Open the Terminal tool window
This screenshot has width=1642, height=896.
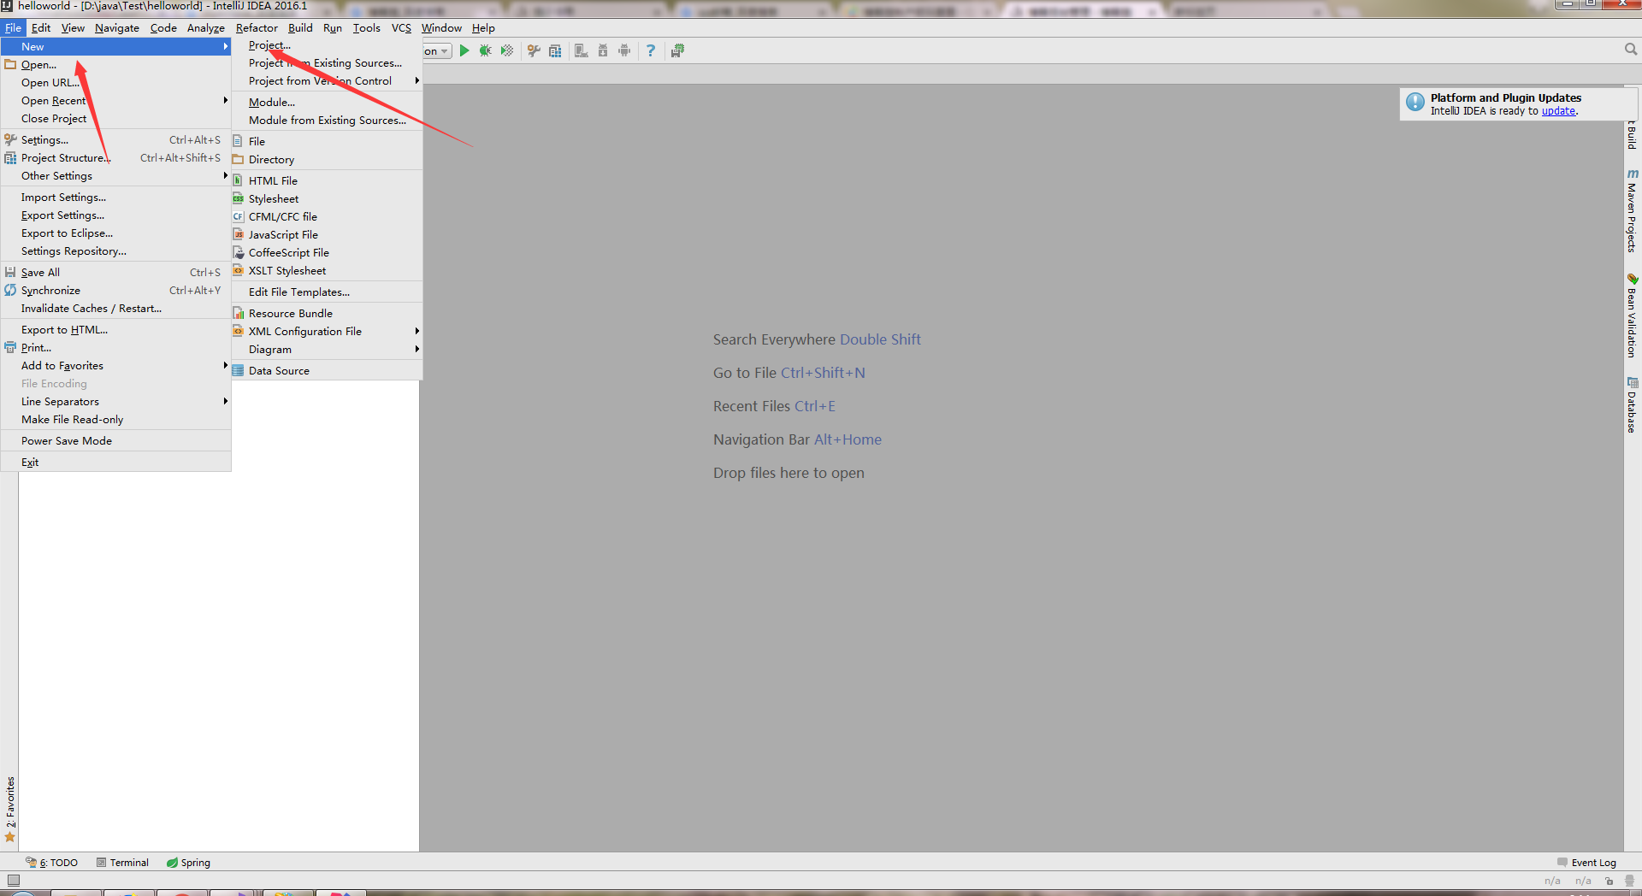122,863
